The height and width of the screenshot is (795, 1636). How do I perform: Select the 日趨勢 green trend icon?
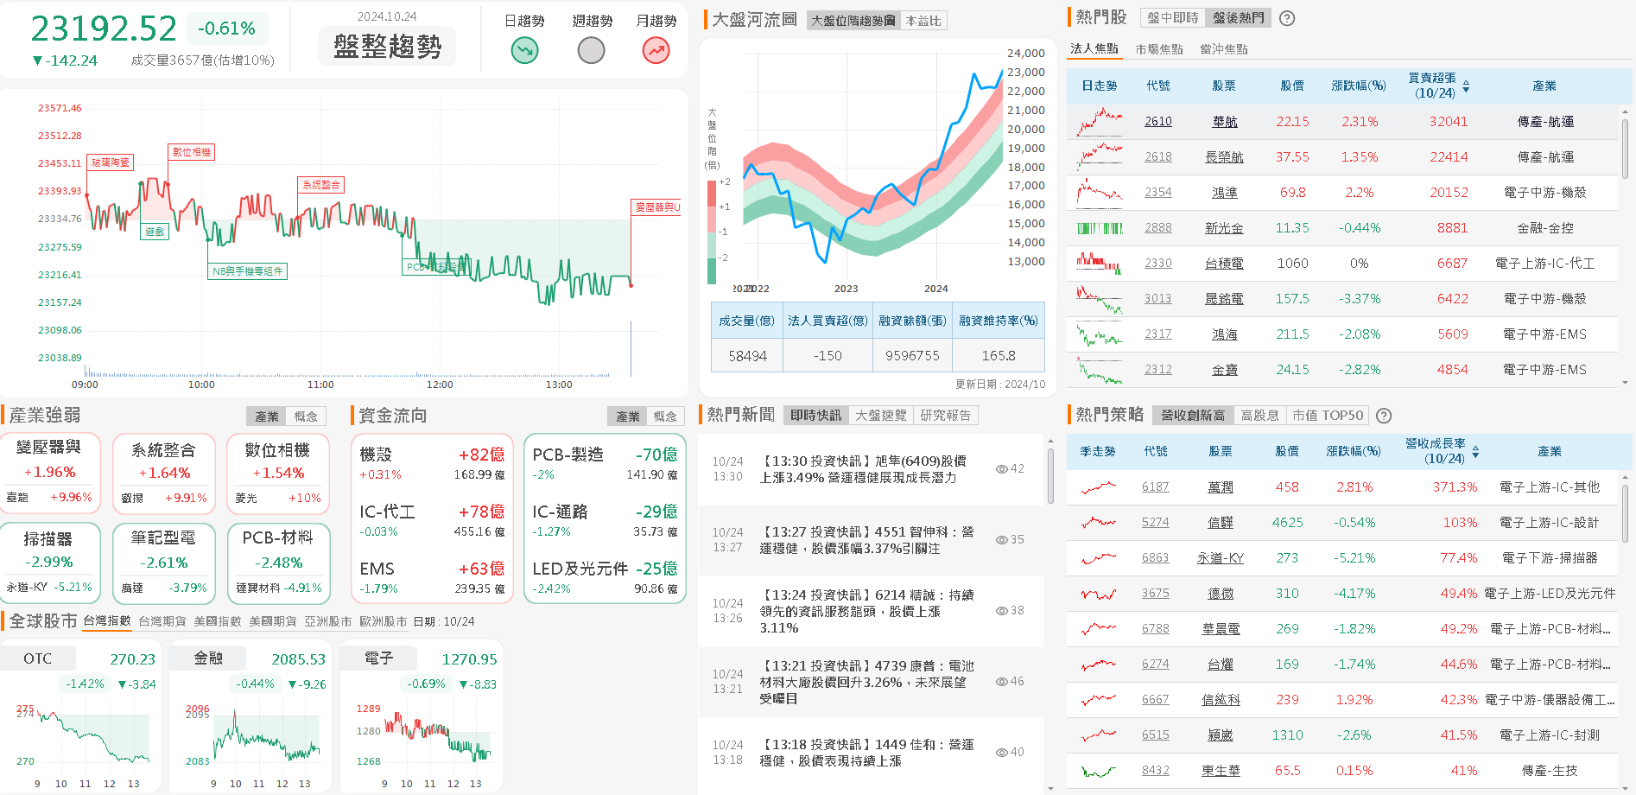[x=524, y=49]
